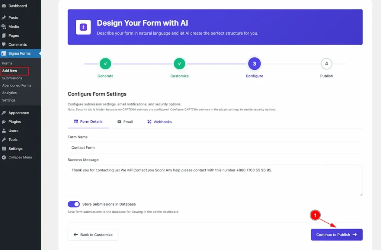Viewport: 381px width, 250px height.
Task: Click Back to Customize button
Action: click(x=93, y=235)
